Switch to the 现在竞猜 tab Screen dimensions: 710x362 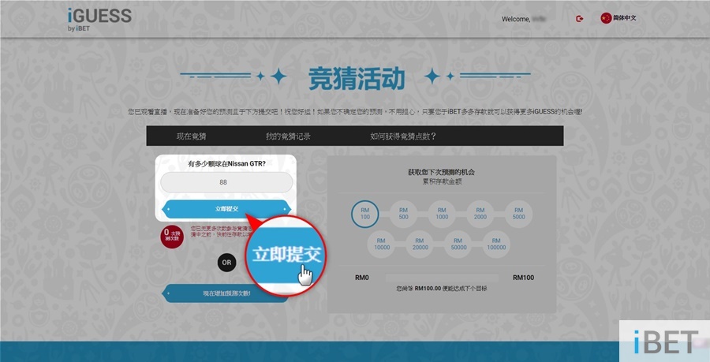[191, 136]
